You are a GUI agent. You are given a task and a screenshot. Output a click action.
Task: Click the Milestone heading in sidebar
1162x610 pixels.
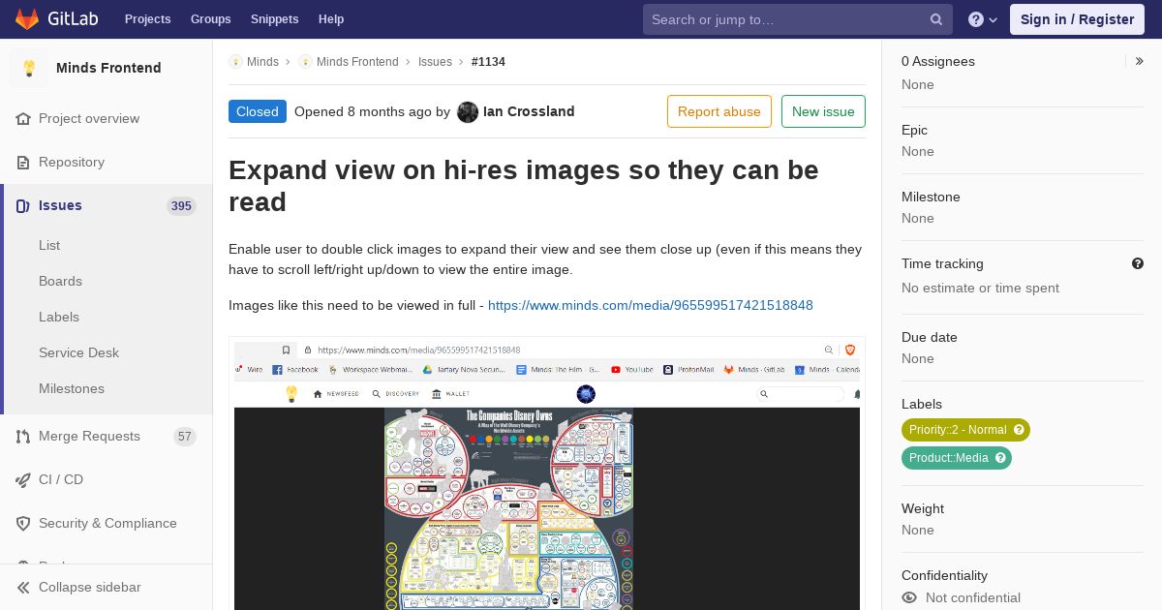[x=931, y=197]
